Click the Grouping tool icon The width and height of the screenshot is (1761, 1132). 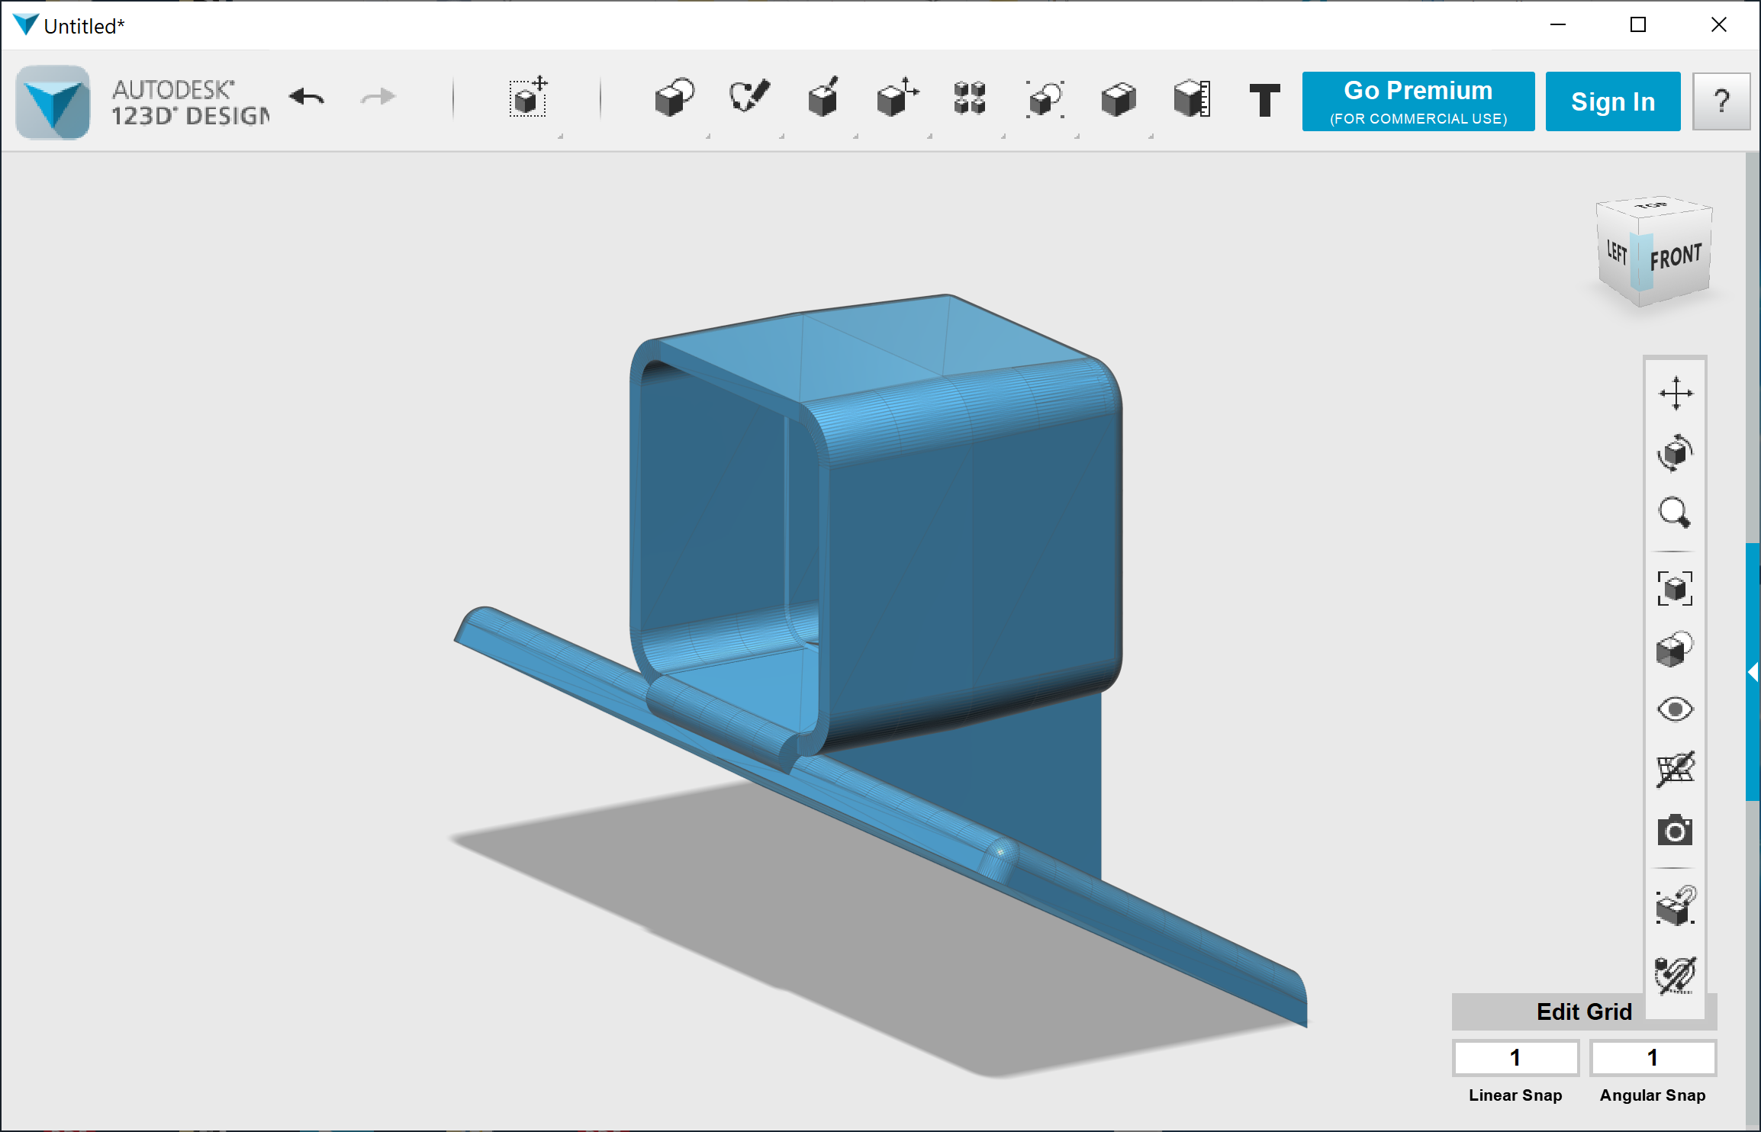[1045, 99]
